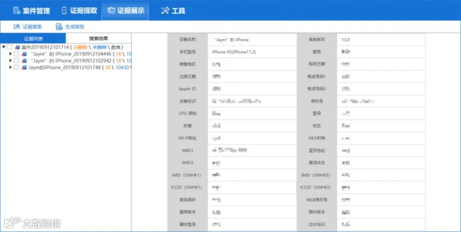Click the 蓝牙地址 label cell
Viewport: 461px width, 232px height.
[x=317, y=150]
